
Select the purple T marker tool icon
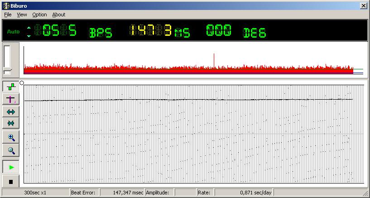click(11, 99)
